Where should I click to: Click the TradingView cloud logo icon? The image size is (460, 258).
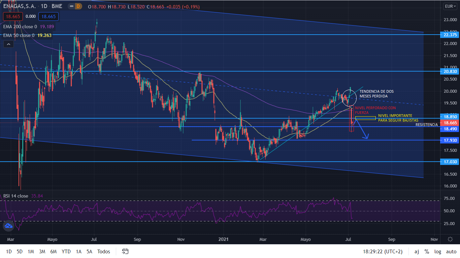[x=8, y=226]
